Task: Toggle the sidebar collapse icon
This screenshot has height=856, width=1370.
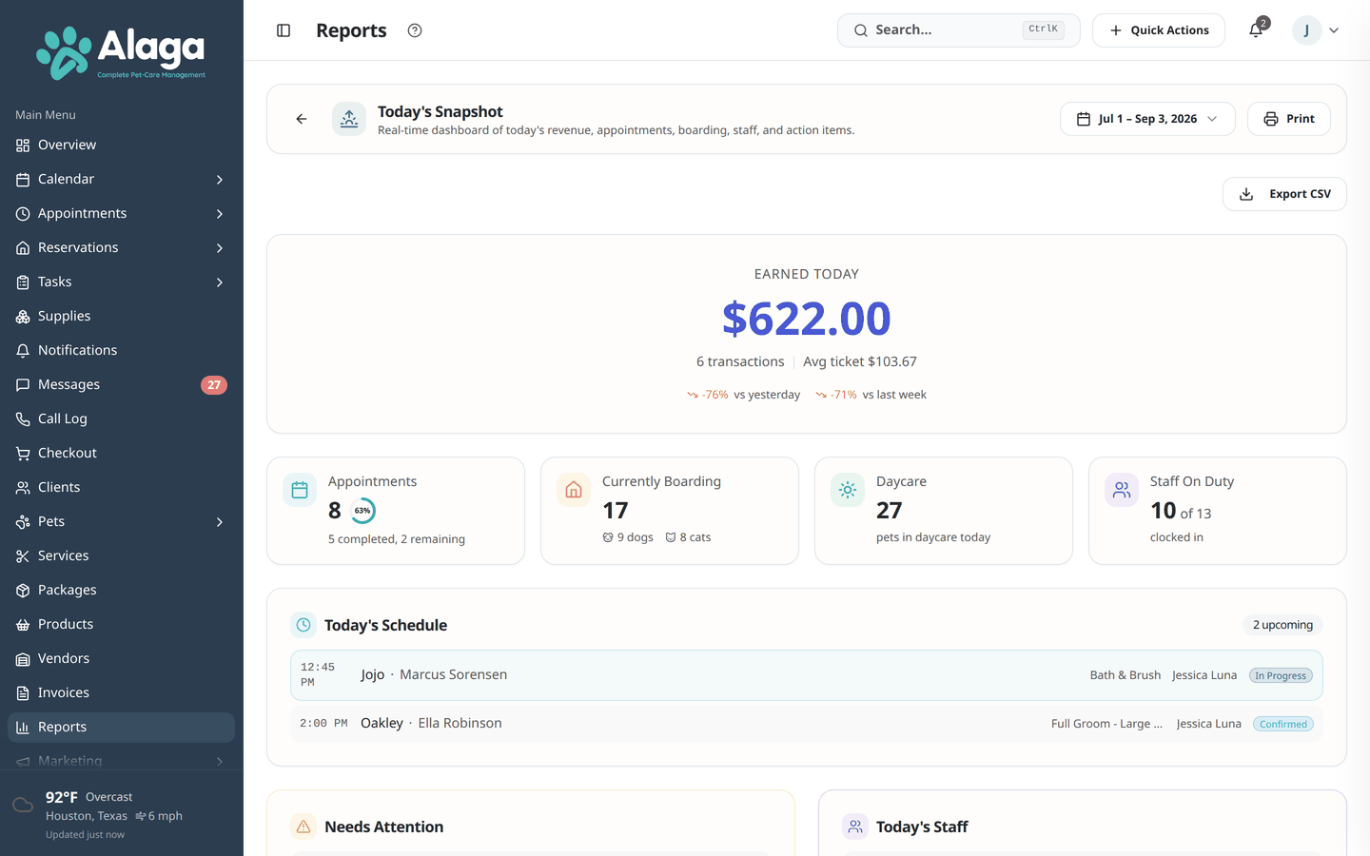Action: pyautogui.click(x=284, y=30)
